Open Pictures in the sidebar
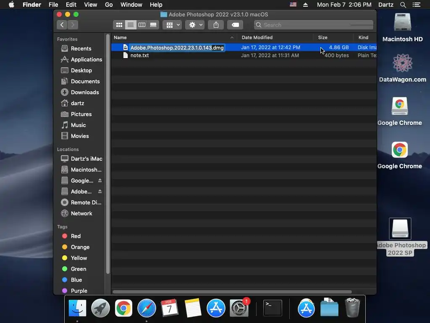430x323 pixels. point(76,114)
